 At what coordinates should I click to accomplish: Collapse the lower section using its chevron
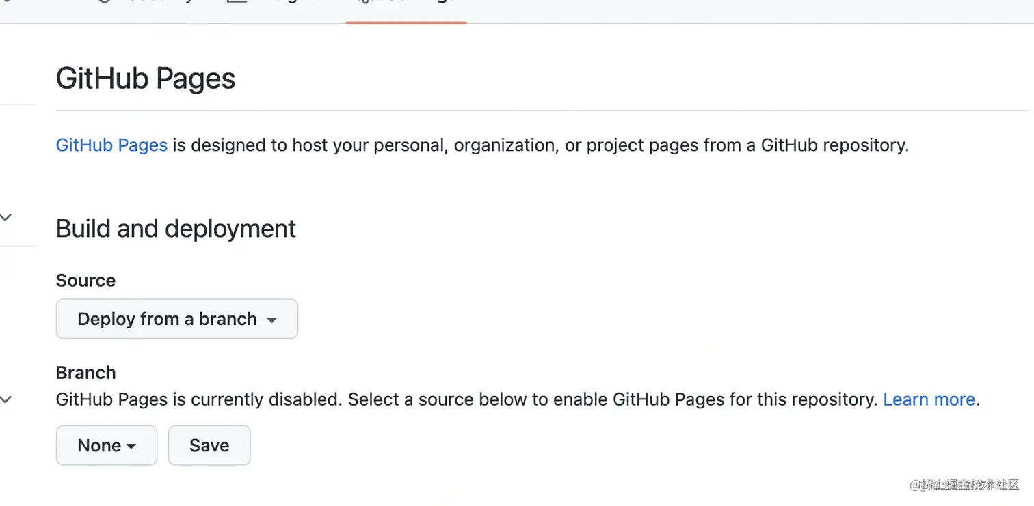tap(5, 399)
